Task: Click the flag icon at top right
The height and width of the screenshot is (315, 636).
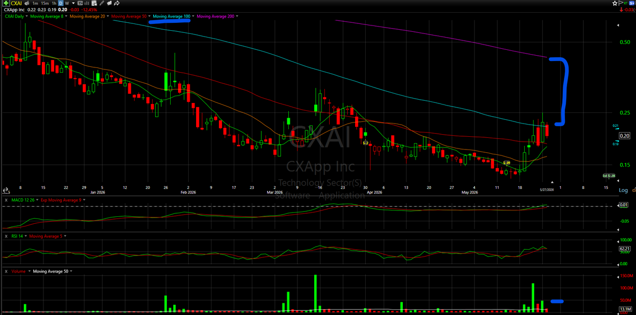Action: tap(621, 3)
